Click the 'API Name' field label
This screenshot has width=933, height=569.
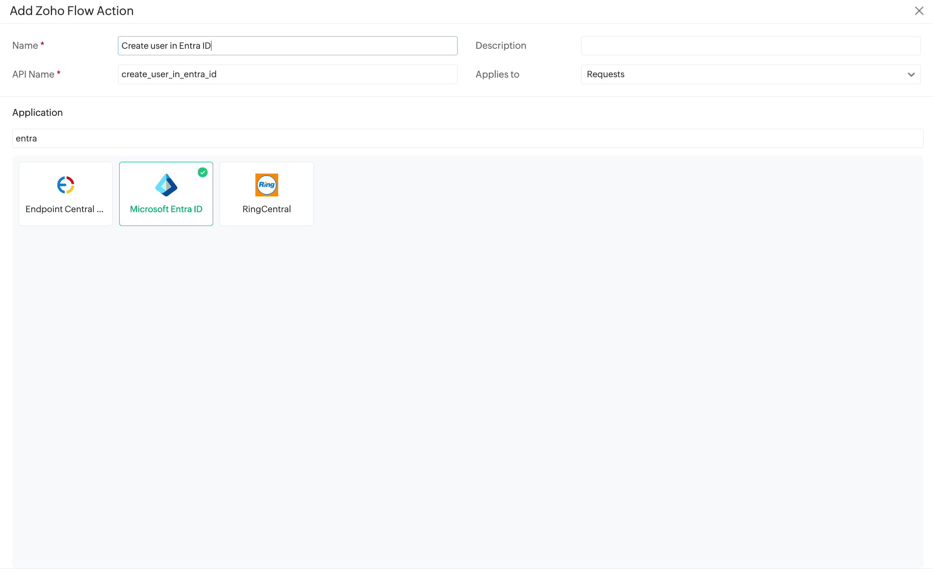(33, 74)
